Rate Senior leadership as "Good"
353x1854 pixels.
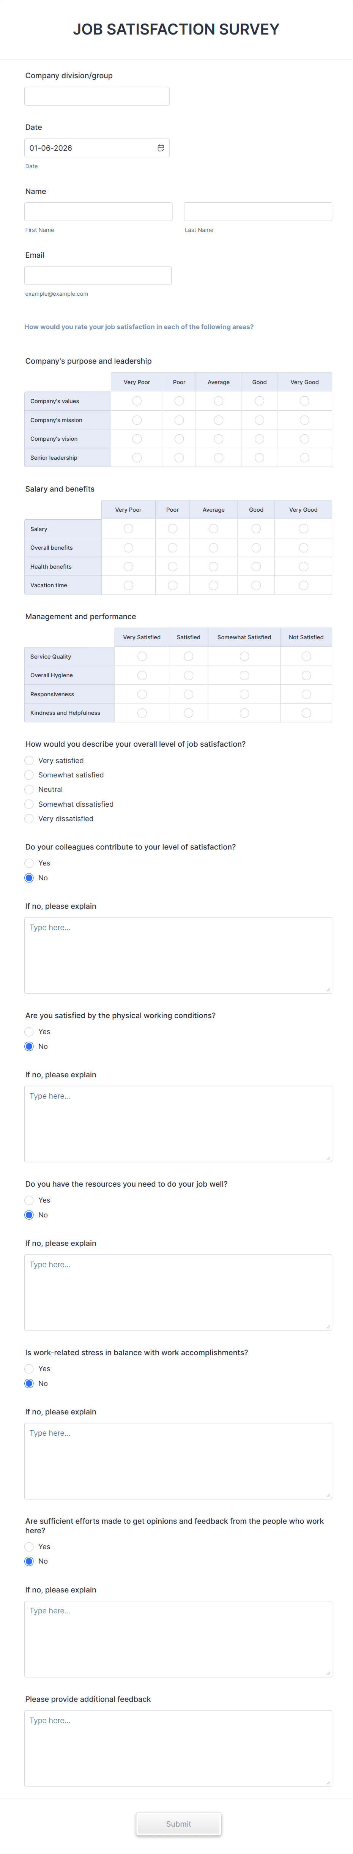click(x=258, y=456)
